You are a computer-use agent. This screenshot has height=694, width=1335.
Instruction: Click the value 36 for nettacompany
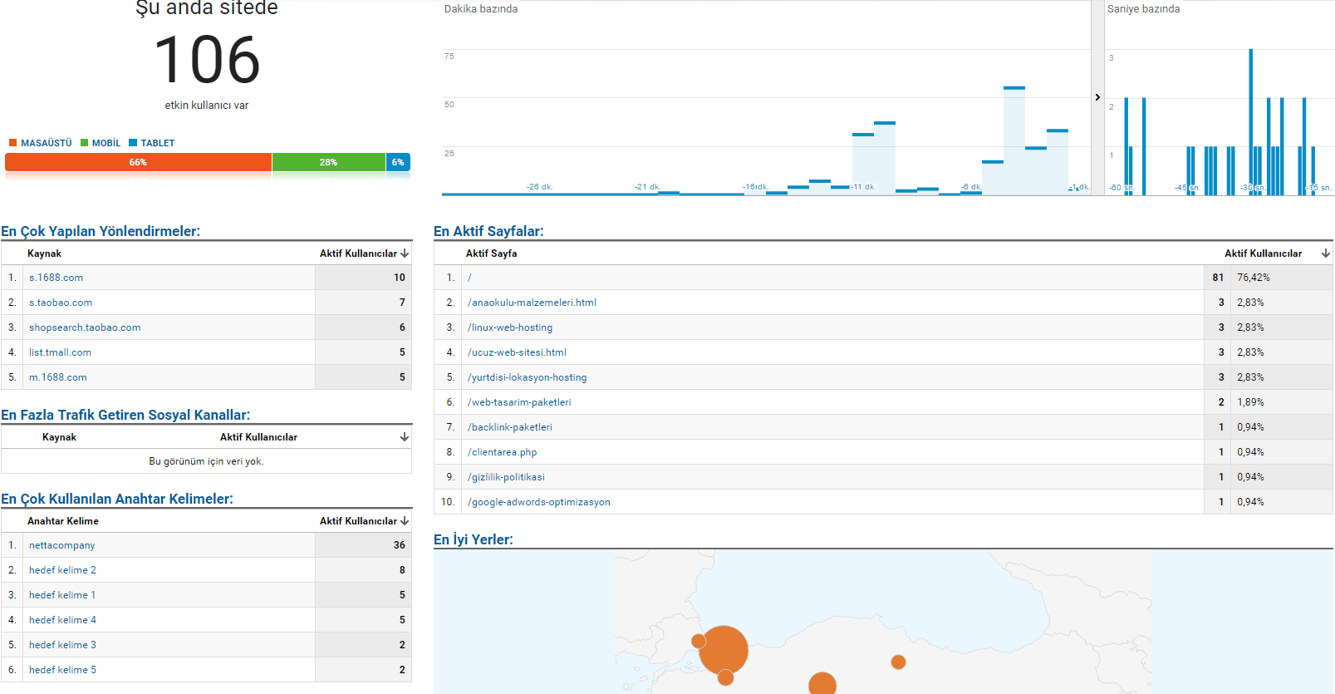[x=400, y=545]
